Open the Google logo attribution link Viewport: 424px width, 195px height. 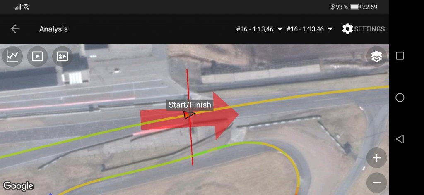(x=18, y=186)
